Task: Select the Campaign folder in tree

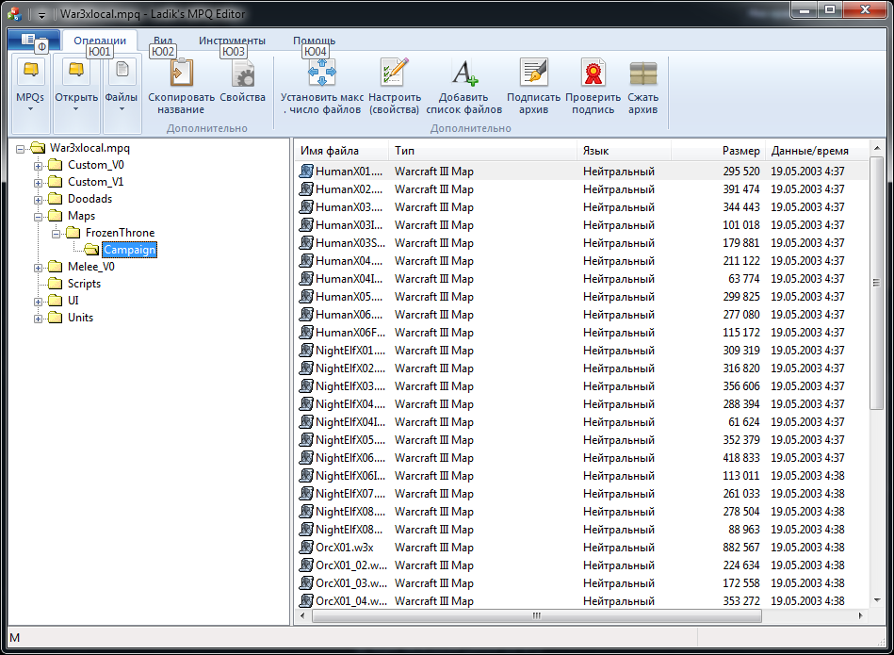Action: tap(129, 250)
